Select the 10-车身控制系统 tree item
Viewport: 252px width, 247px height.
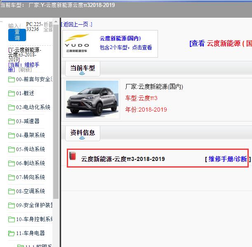[x=34, y=219]
